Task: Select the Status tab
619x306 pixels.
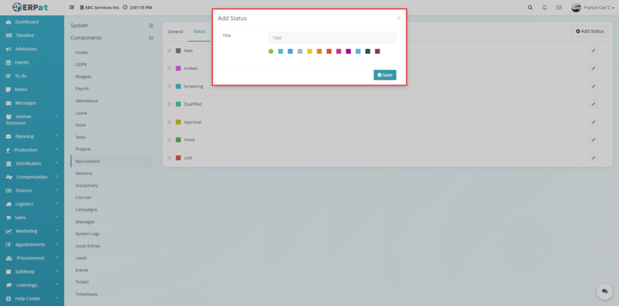Action: pyautogui.click(x=199, y=31)
